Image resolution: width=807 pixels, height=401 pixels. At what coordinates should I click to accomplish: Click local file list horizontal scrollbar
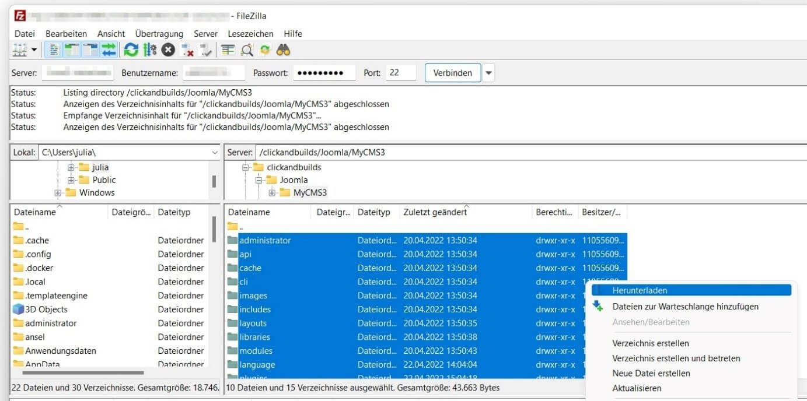(x=83, y=372)
